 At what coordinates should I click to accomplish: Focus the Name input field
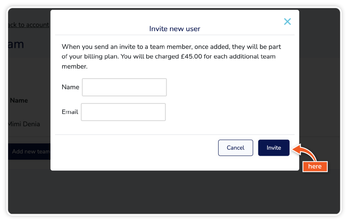tap(124, 87)
